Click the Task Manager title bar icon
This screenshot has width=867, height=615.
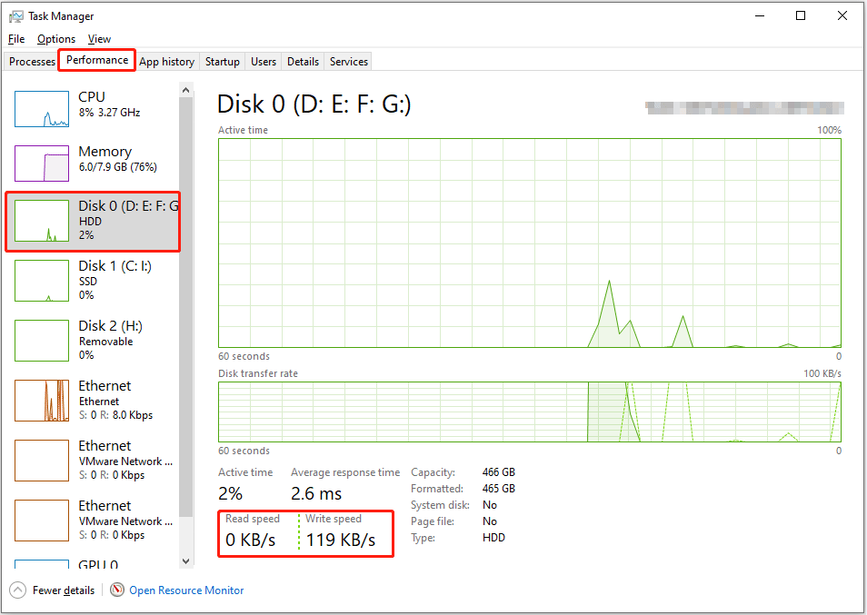pyautogui.click(x=16, y=16)
